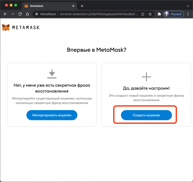Go back with the browser back arrow

pyautogui.click(x=5, y=14)
